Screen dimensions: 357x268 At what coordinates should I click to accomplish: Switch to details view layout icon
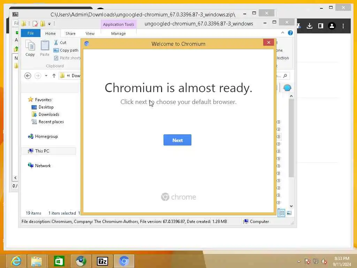click(281, 213)
